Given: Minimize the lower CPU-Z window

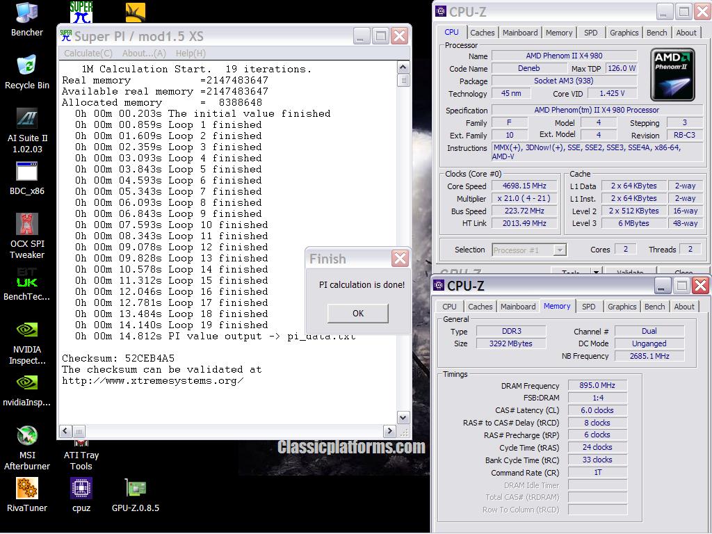Looking at the screenshot, I should point(662,285).
